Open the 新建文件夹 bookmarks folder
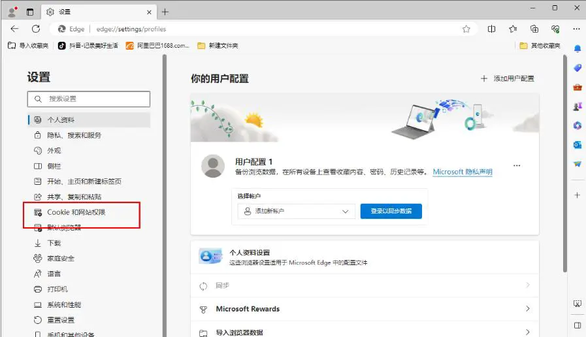The height and width of the screenshot is (337, 586). pyautogui.click(x=218, y=46)
